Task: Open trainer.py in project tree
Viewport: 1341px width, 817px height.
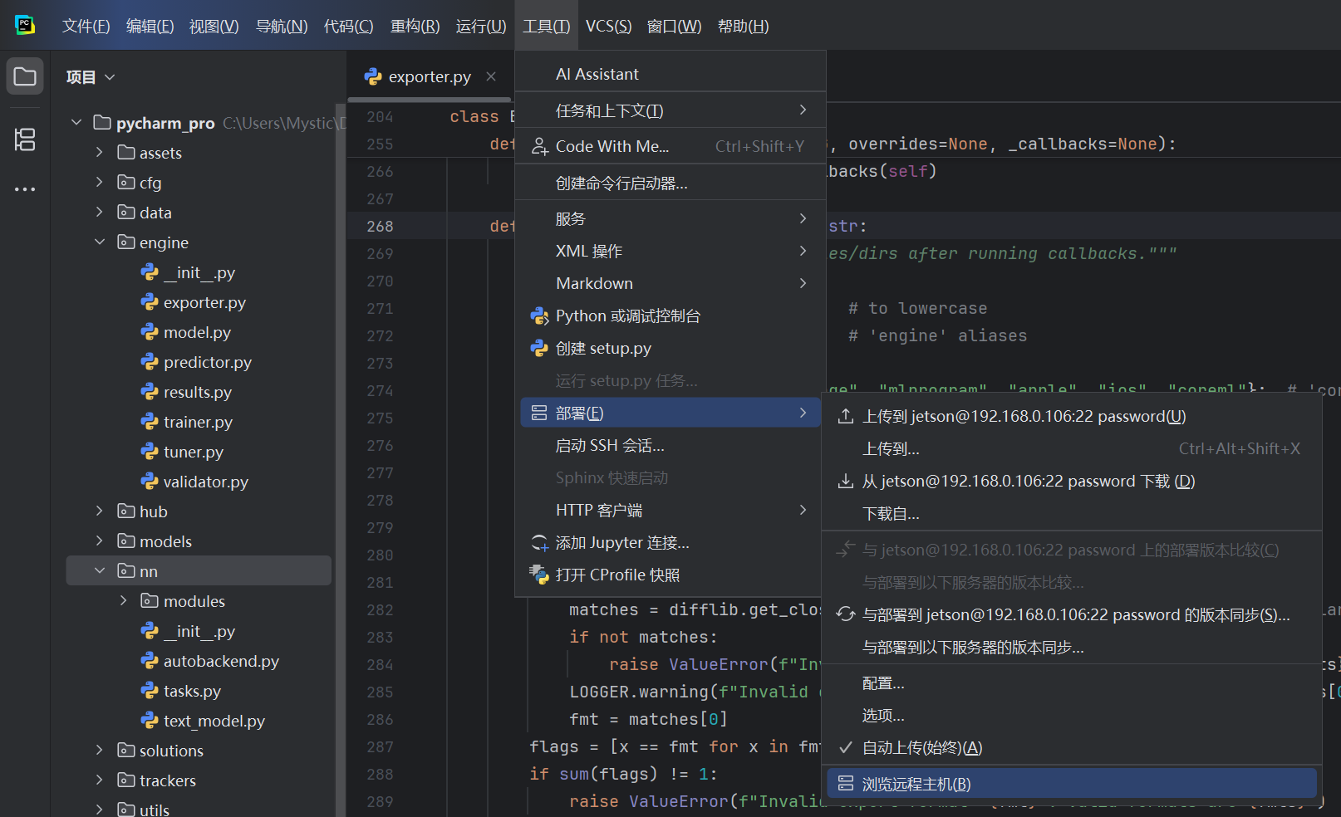Action: [x=198, y=422]
